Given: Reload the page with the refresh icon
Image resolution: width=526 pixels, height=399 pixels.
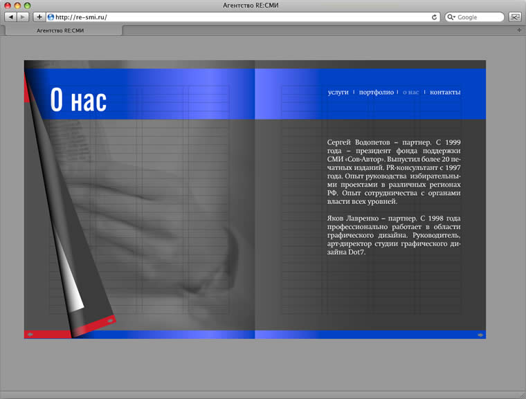Looking at the screenshot, I should [x=435, y=17].
